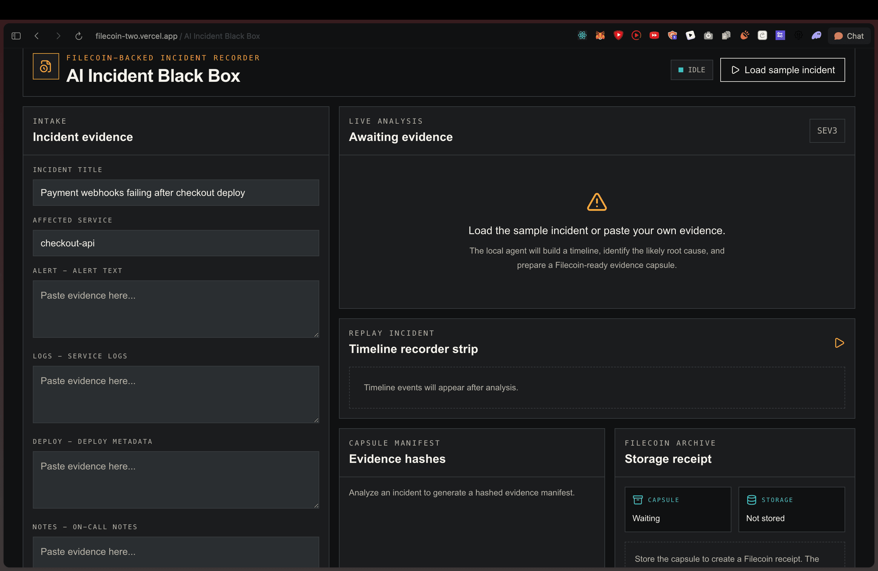
Task: Open the purple key manager extension
Action: [780, 36]
